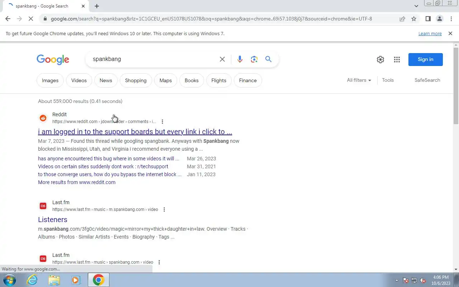Open the tab search dropdown chevron
Screen dimensions: 459x287
(x=416, y=6)
